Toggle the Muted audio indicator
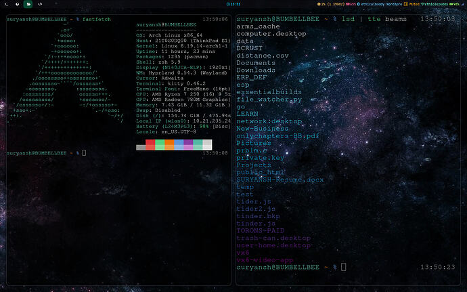 (412, 4)
